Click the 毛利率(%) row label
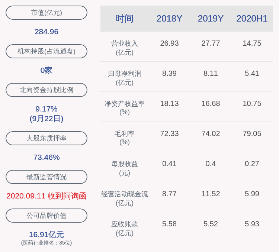This screenshot has height=252, width=279. pos(125,138)
